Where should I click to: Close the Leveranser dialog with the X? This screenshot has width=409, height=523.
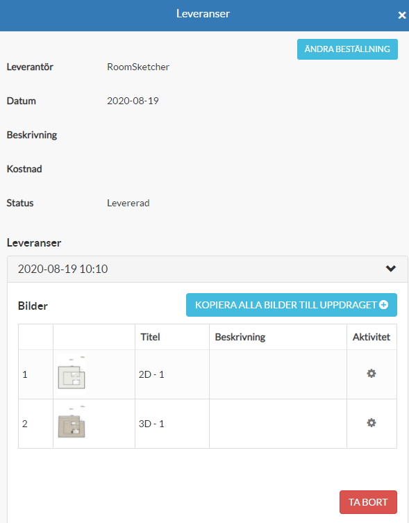coord(401,15)
